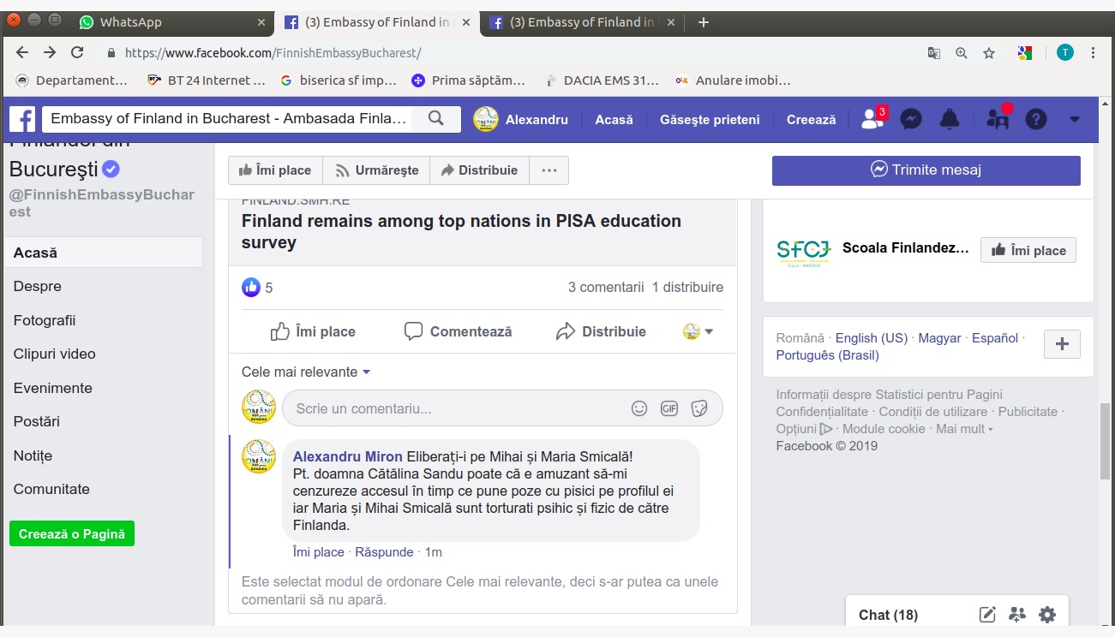Bookmark this page with star icon
The image size is (1115, 637).
point(989,53)
